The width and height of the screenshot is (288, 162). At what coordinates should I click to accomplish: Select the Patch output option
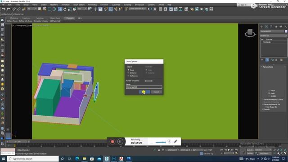pyautogui.click(x=271, y=91)
